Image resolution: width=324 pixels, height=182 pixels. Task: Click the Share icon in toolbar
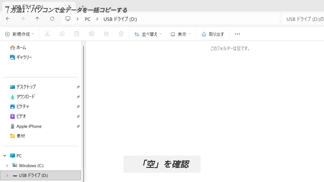(106, 34)
